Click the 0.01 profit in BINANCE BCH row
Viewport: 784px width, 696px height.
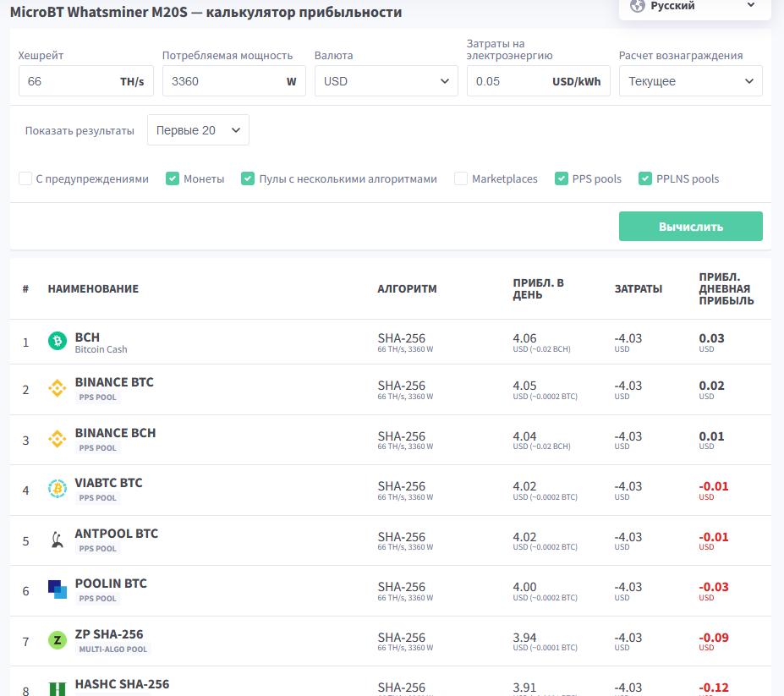point(711,436)
